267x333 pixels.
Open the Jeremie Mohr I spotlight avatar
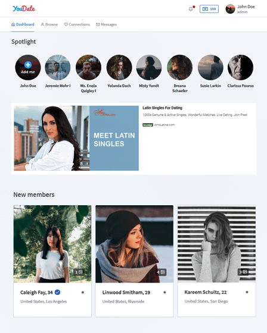point(57,68)
